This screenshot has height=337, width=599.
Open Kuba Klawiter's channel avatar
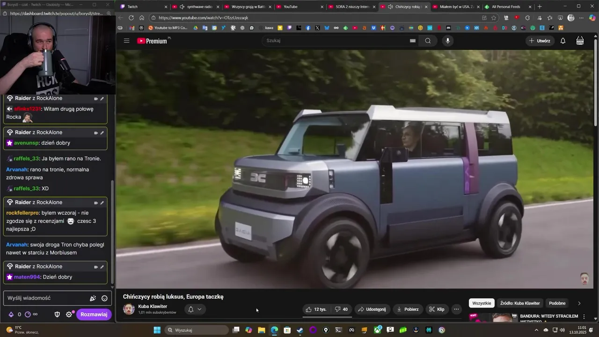click(x=129, y=309)
